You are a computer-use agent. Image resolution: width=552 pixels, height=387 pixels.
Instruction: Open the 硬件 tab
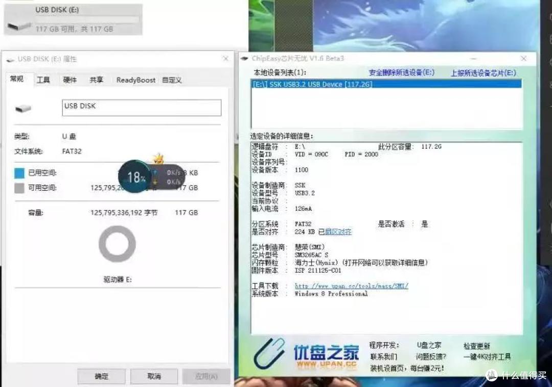pos(70,80)
